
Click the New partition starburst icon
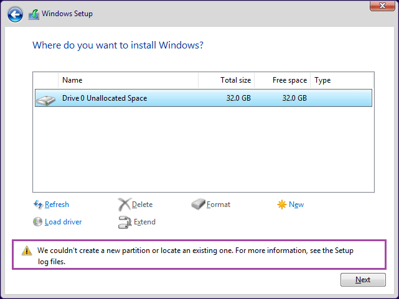tap(281, 205)
